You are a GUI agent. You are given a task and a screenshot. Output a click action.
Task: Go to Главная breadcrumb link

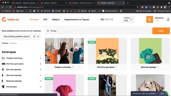pyautogui.click(x=5, y=43)
